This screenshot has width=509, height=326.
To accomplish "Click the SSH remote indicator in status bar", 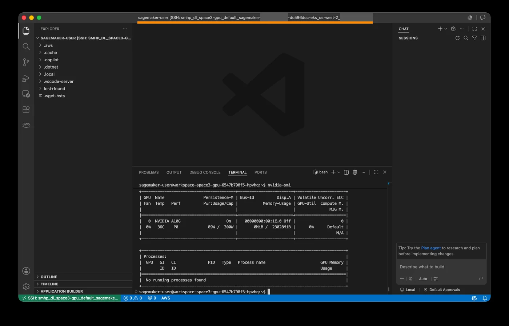I will point(70,298).
